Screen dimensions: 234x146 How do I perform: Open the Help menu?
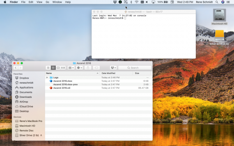[68, 2]
